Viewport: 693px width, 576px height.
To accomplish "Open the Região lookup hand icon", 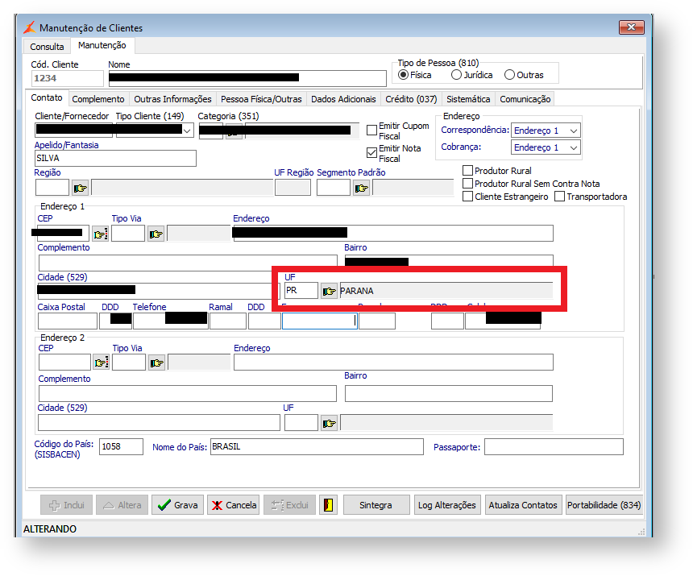I will coord(80,189).
